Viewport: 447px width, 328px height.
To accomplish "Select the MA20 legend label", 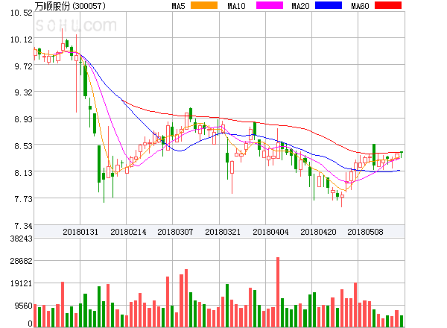I will (x=300, y=6).
